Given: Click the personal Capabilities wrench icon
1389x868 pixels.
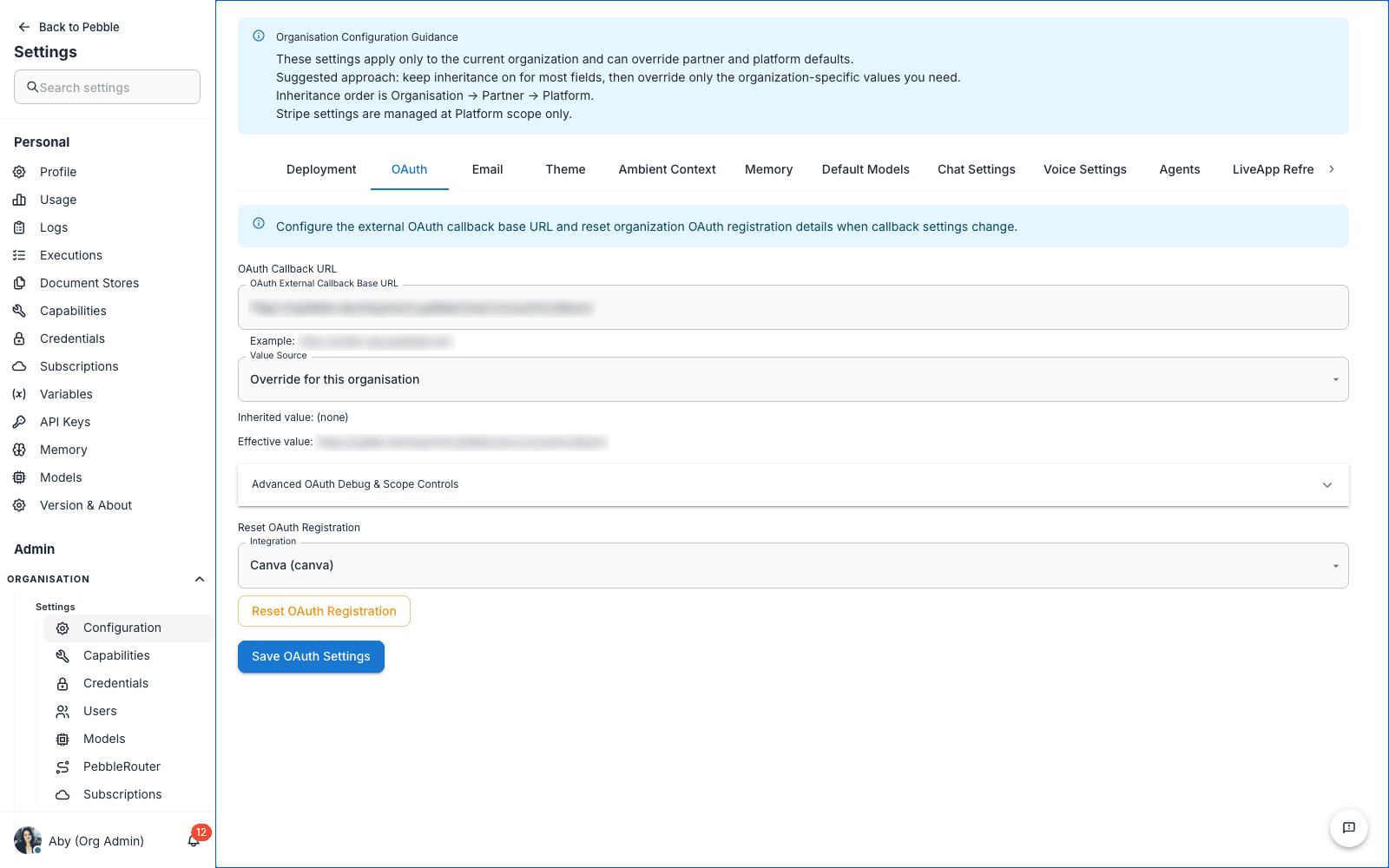Looking at the screenshot, I should coord(19,311).
